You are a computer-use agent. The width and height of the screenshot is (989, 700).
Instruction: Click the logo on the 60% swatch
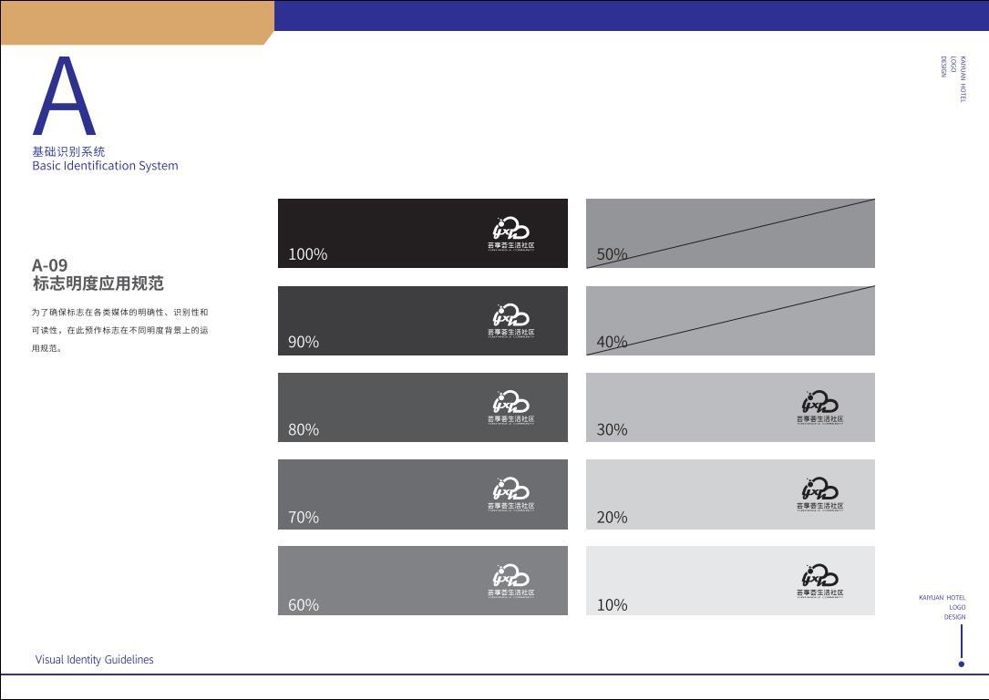510,582
